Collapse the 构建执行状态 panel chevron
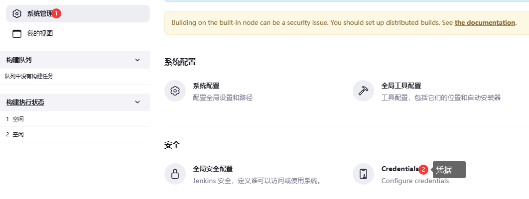 pyautogui.click(x=137, y=102)
